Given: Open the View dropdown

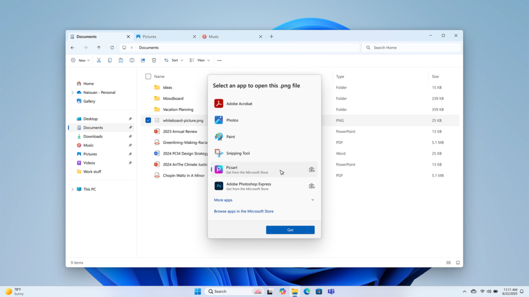Looking at the screenshot, I should coord(199,60).
